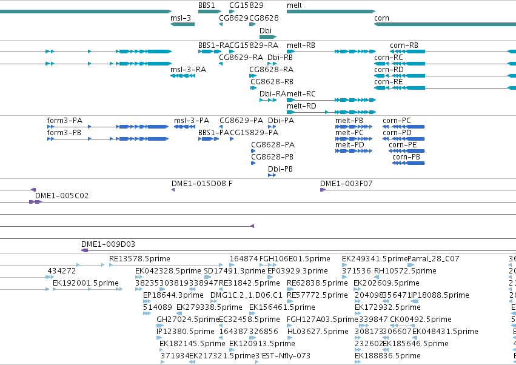516x365 pixels.
Task: Click protein CG8629-PA
Action: click(241, 121)
